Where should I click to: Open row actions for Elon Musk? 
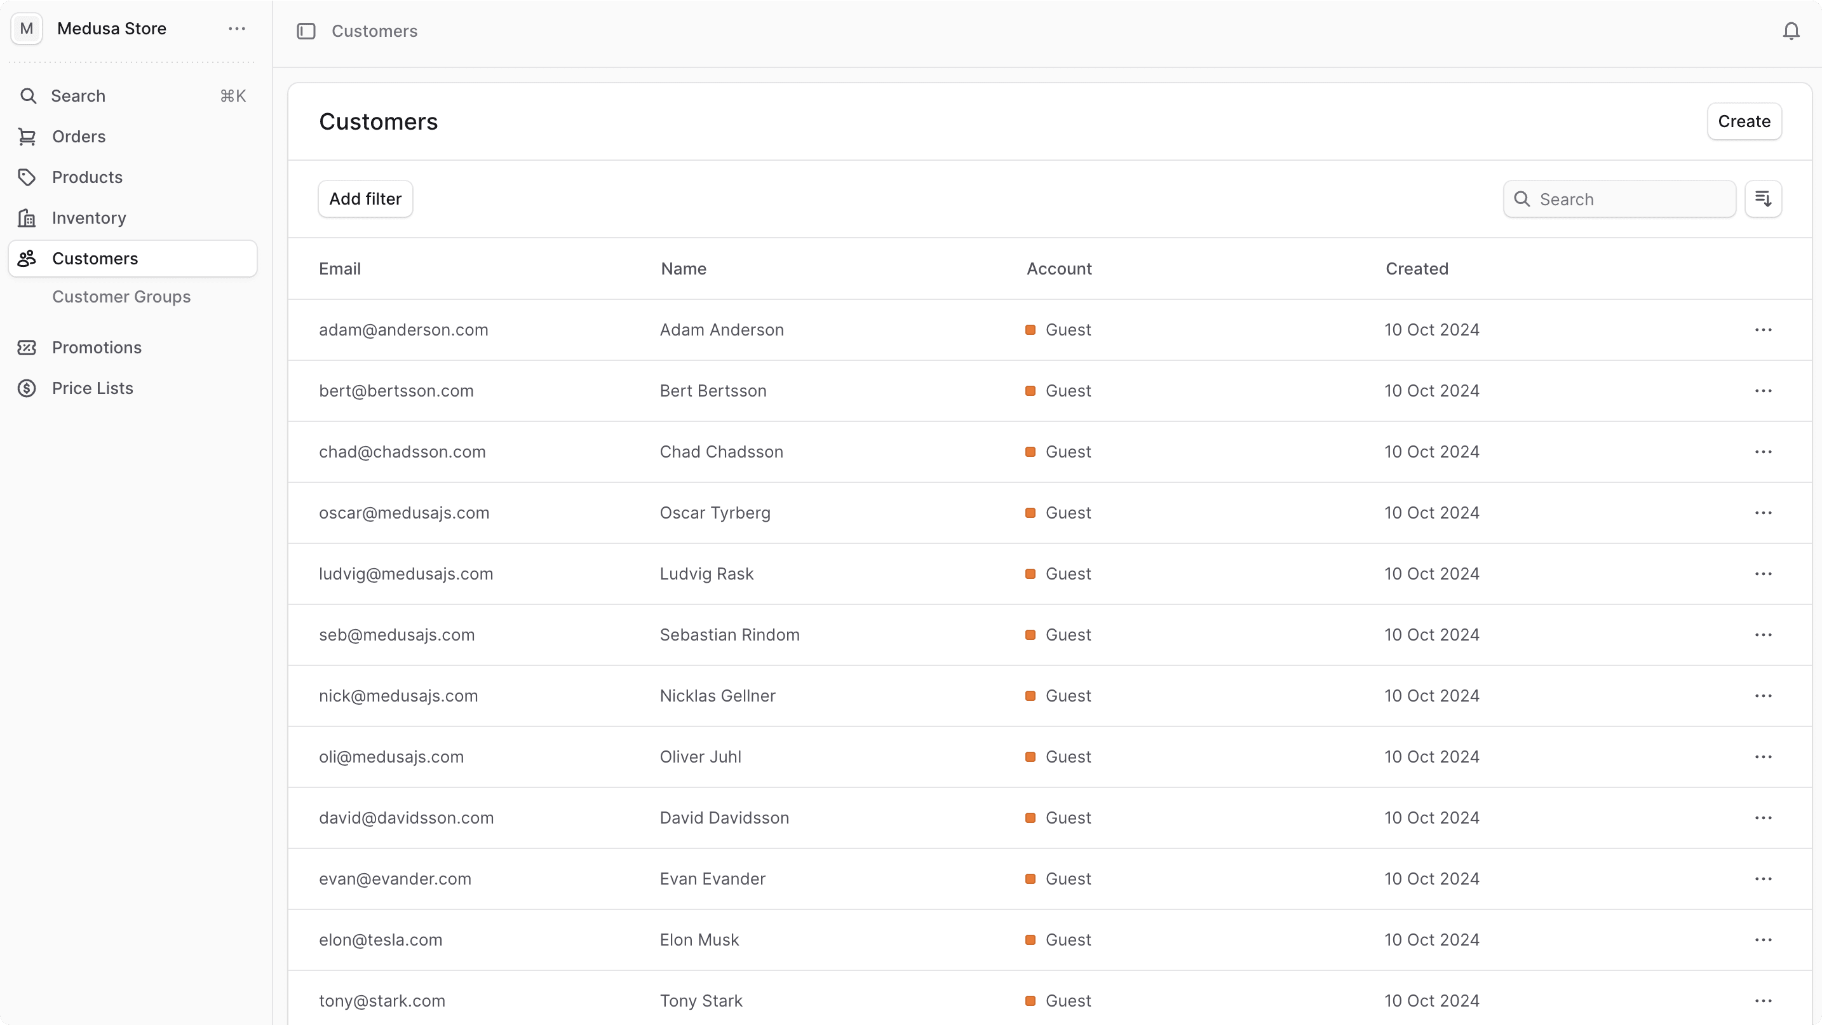pos(1765,939)
